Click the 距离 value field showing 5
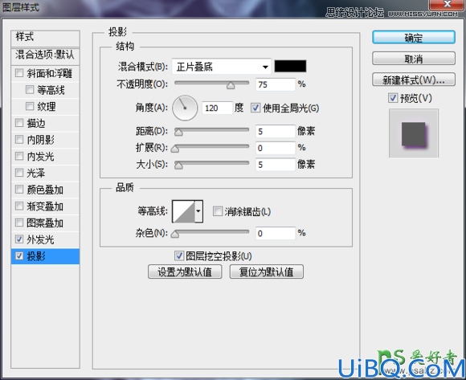466x380 pixels. [276, 131]
